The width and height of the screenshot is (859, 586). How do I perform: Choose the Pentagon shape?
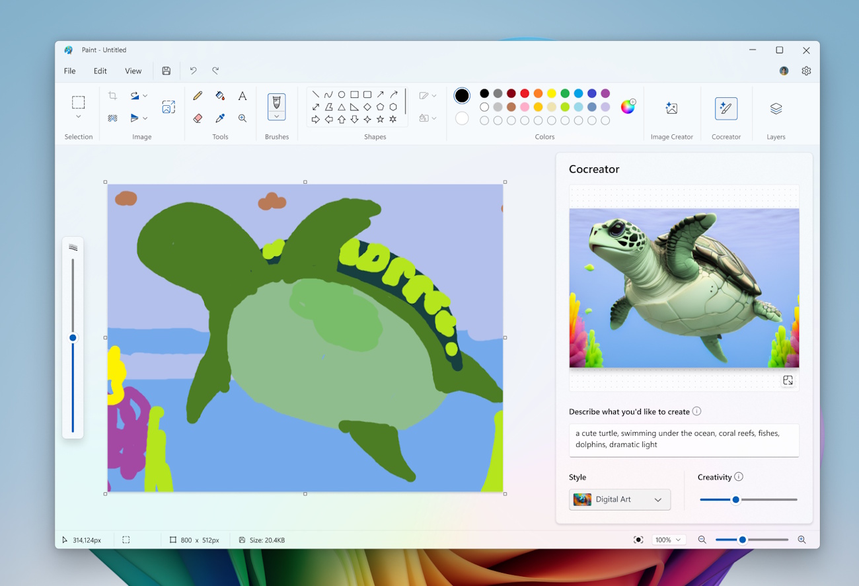380,106
